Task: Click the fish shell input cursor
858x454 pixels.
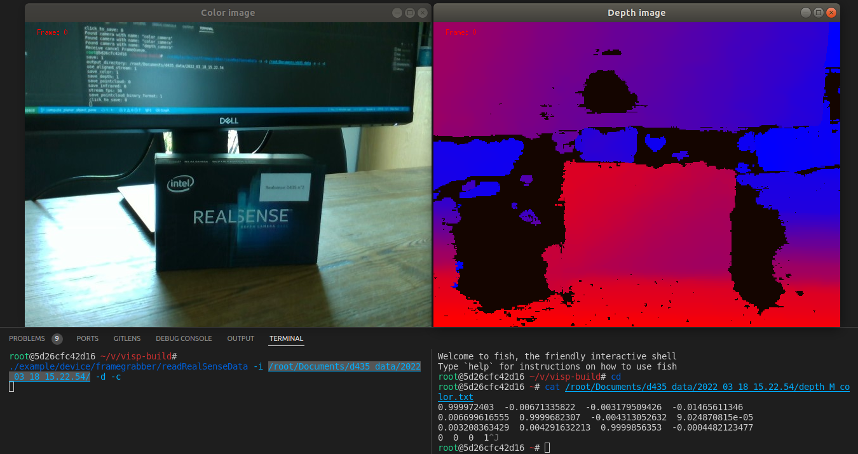Action: pyautogui.click(x=548, y=448)
